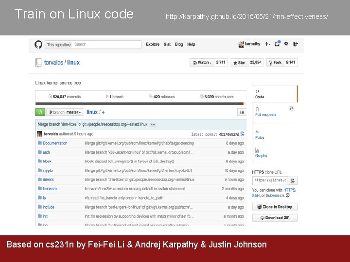The width and height of the screenshot is (350, 262).
Task: Click latest commit hash 4b1706927d
Action: click(229, 134)
